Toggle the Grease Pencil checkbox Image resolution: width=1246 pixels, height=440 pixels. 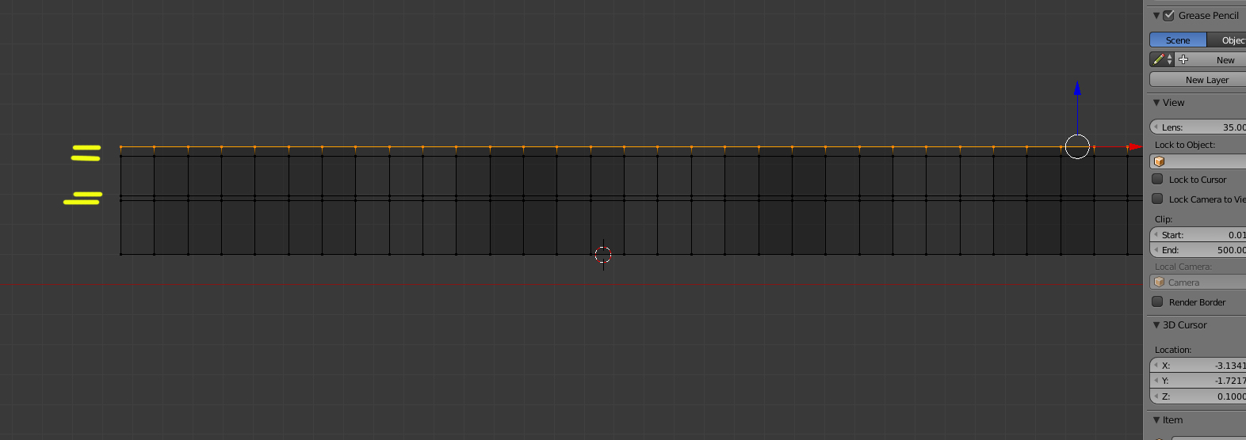pos(1168,15)
